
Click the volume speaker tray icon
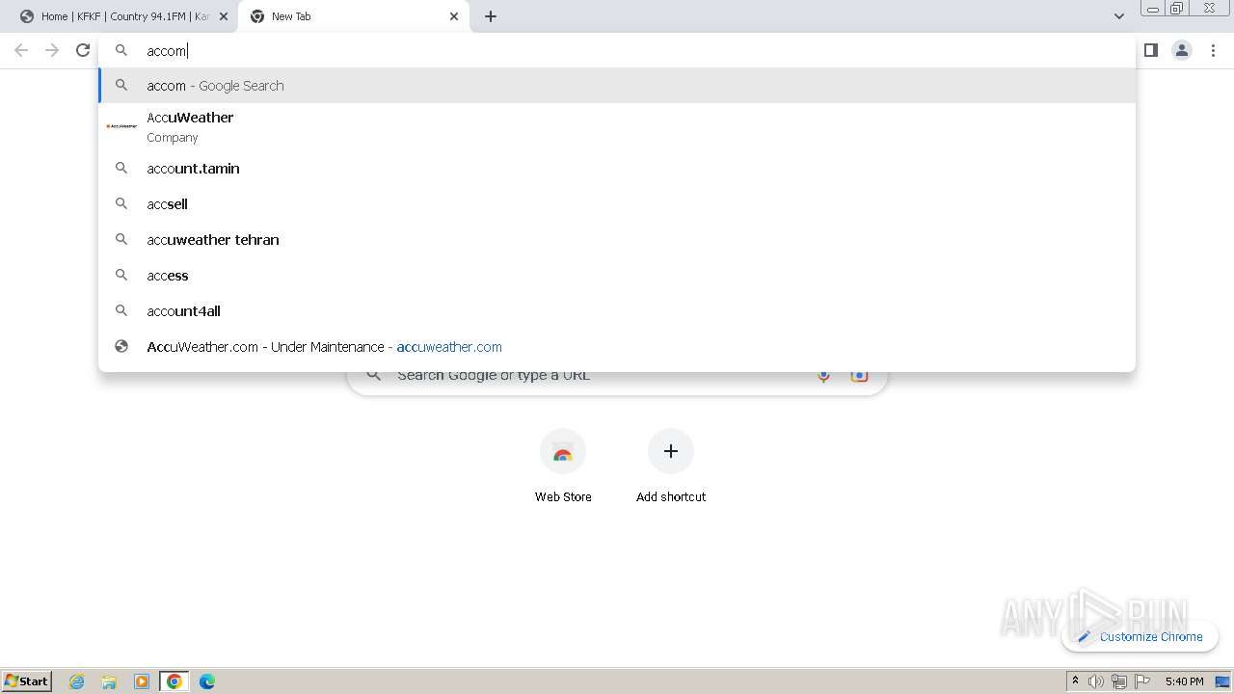click(1096, 681)
